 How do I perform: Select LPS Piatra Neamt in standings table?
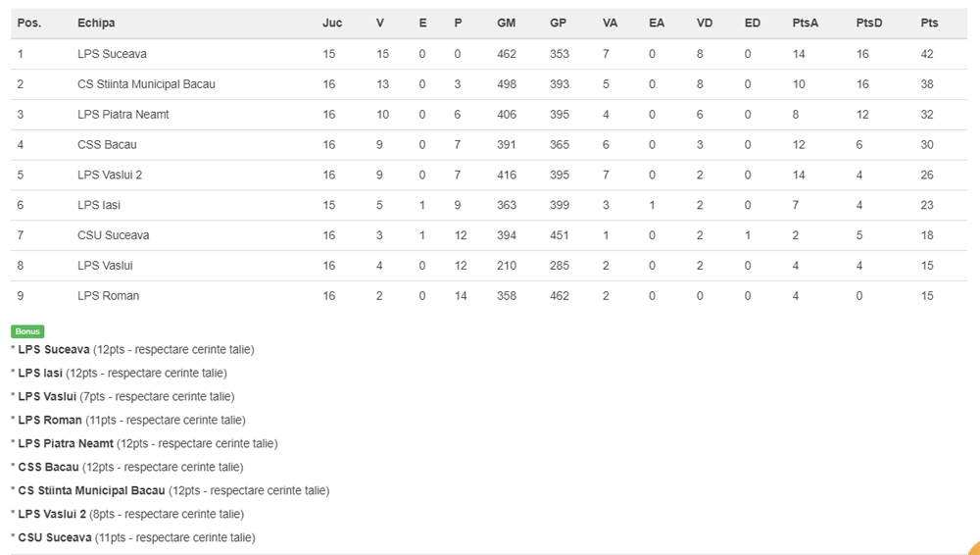(x=123, y=115)
